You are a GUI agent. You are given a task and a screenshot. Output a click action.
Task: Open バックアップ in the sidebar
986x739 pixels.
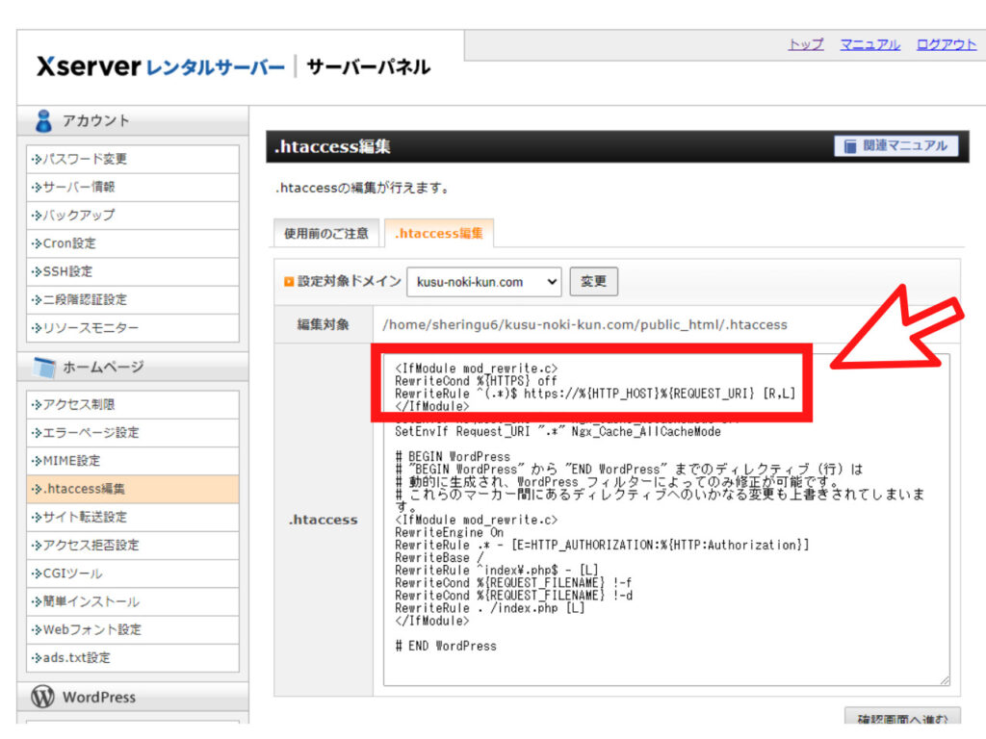click(x=133, y=216)
